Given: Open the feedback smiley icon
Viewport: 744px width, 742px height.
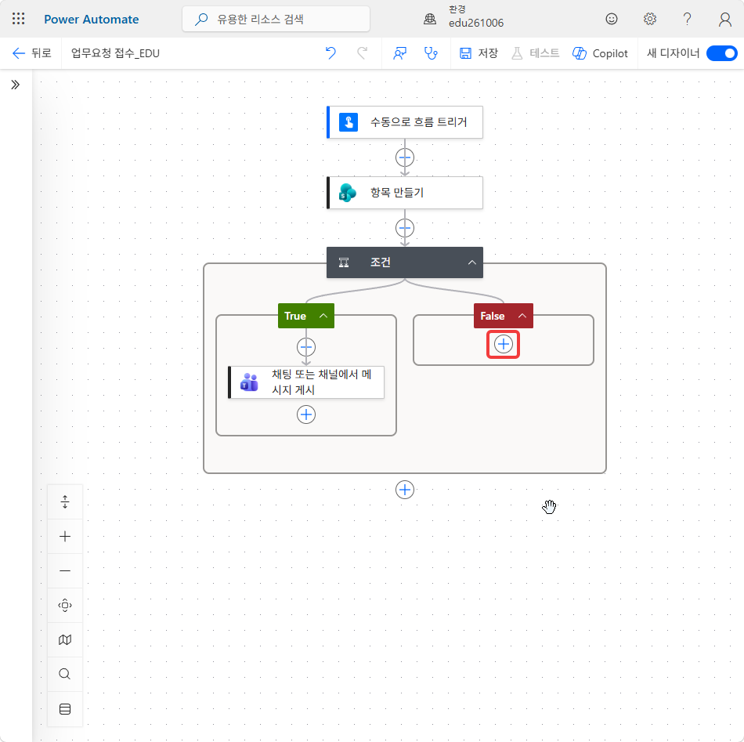Looking at the screenshot, I should tap(612, 19).
